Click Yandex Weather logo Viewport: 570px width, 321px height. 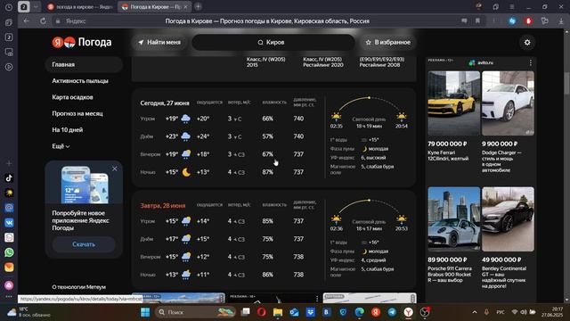point(81,42)
